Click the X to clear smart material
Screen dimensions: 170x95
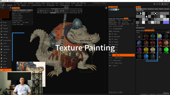pos(139,37)
